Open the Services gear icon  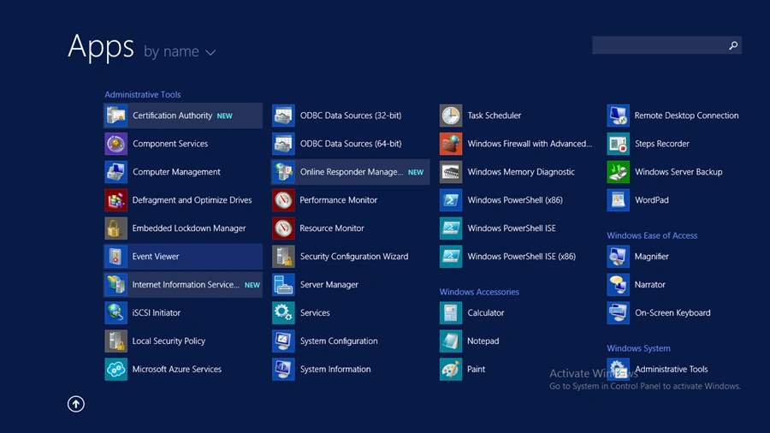283,312
